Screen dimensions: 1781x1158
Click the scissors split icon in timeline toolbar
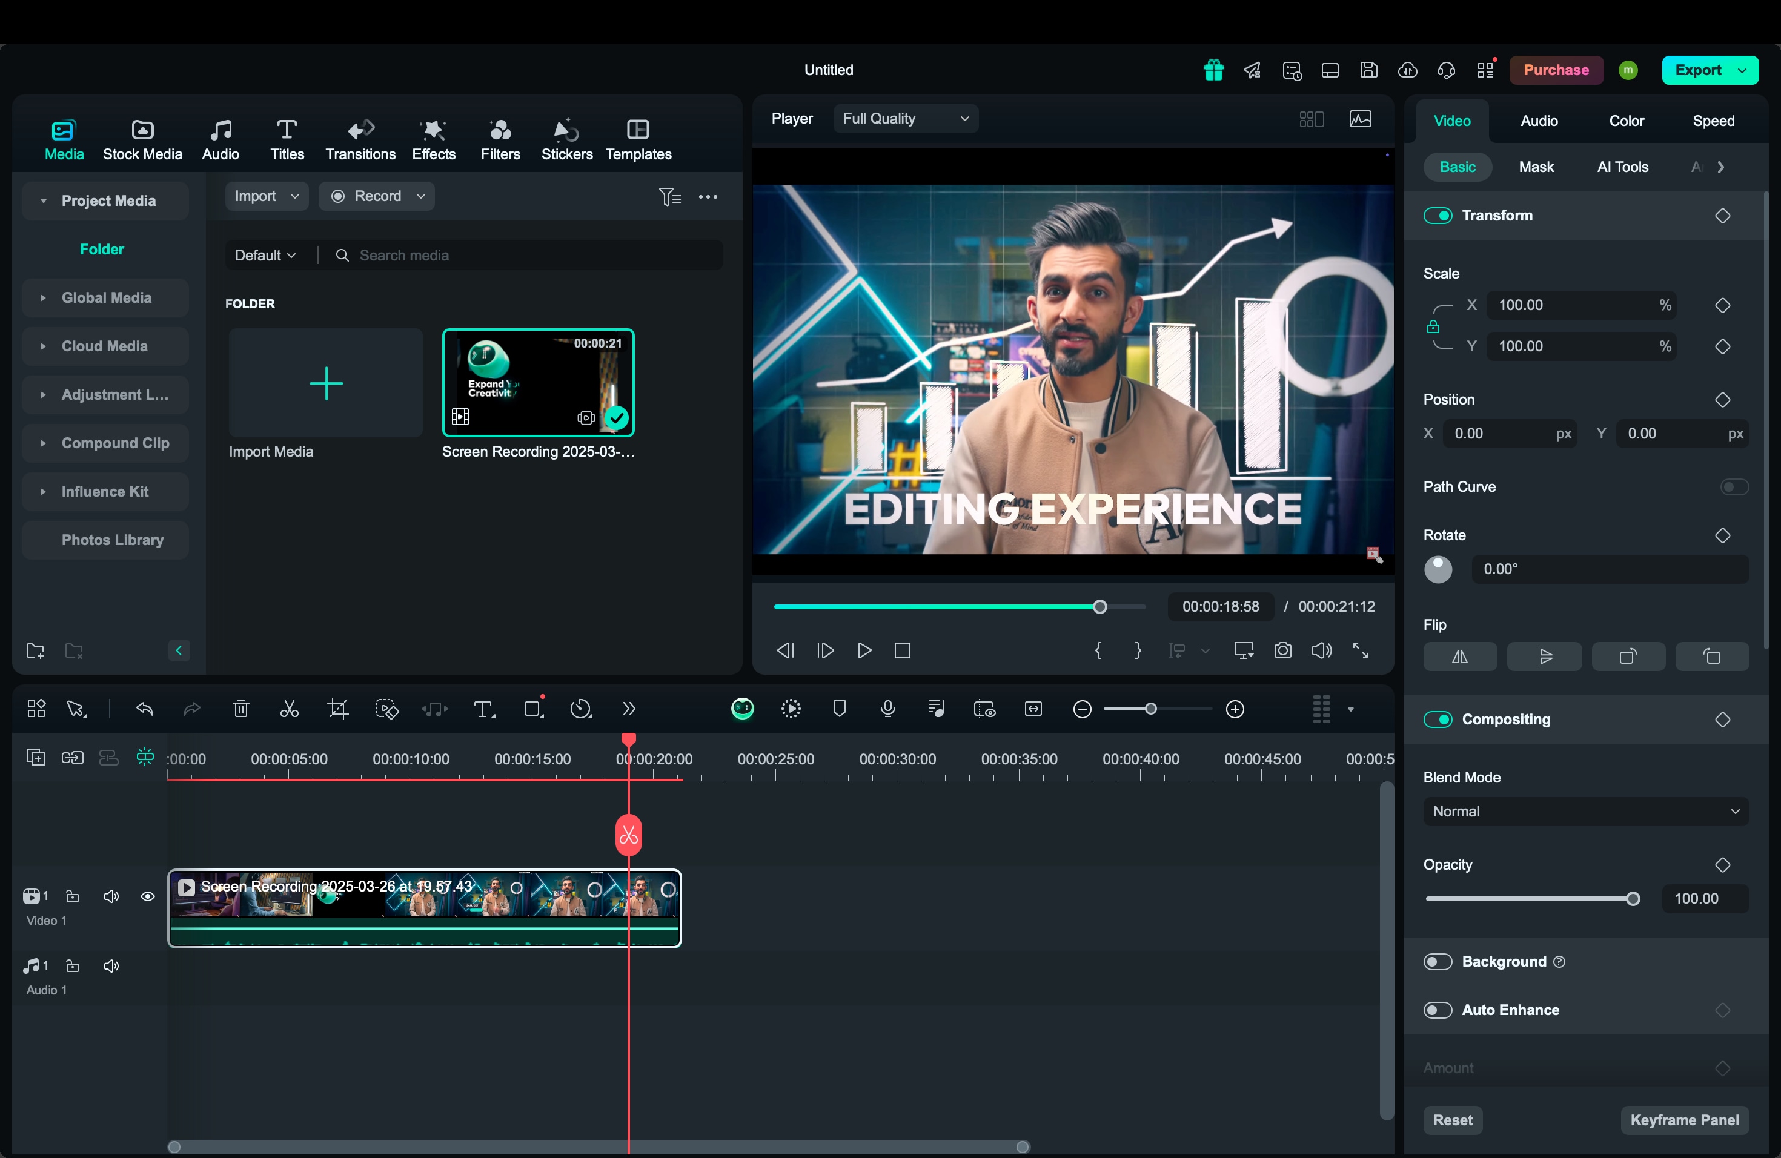coord(289,709)
